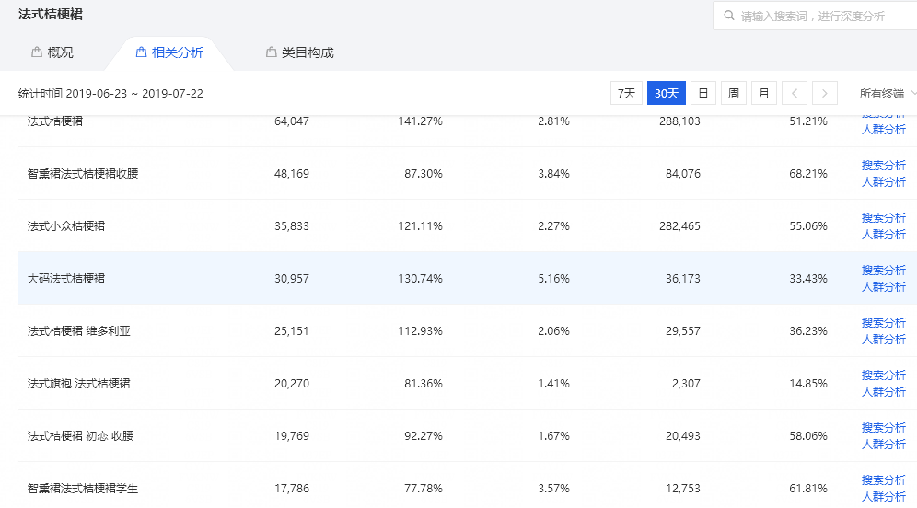Click 人群分析 for 法式小众桔梗裙
Screen dimensions: 917x508
coord(883,235)
